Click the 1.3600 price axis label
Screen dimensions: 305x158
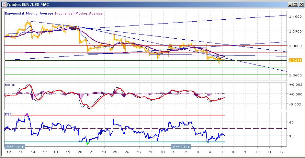(x=296, y=75)
